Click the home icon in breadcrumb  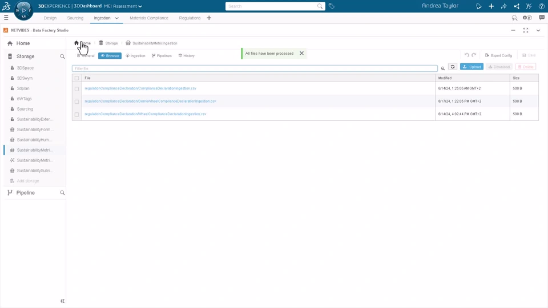tap(76, 43)
